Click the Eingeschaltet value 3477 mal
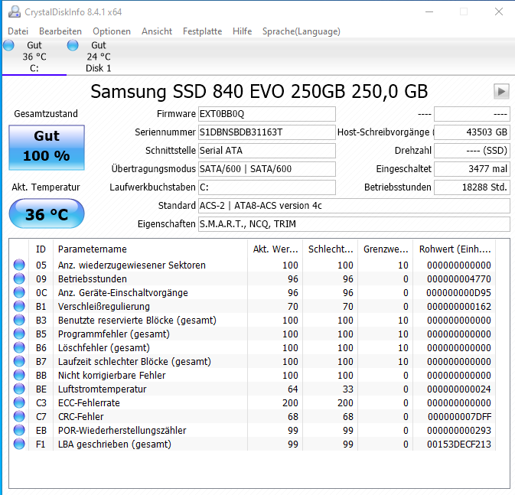The image size is (515, 495). [x=472, y=169]
